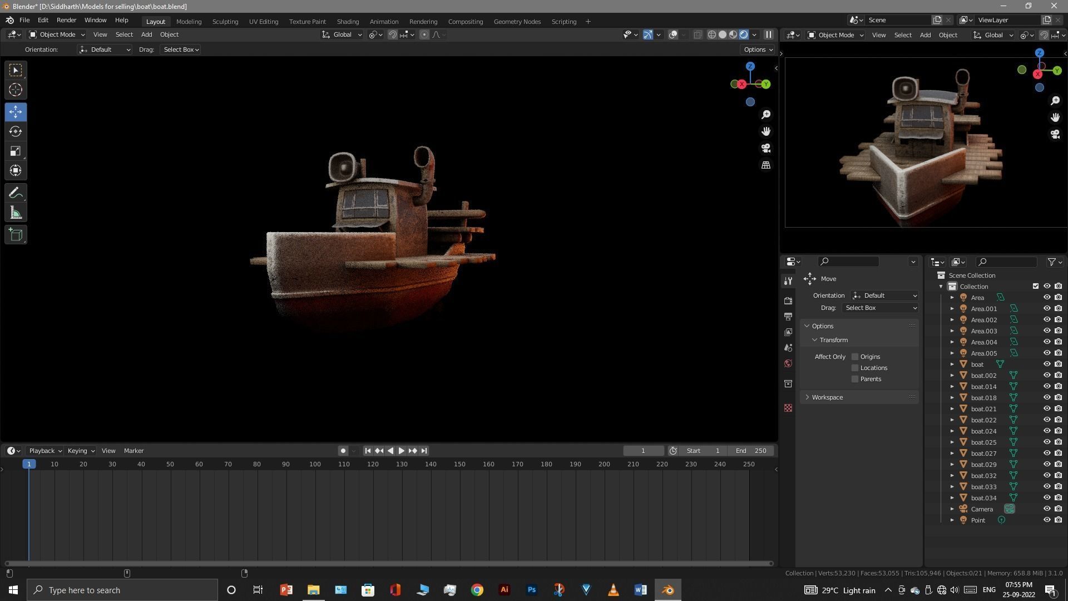The width and height of the screenshot is (1068, 601).
Task: Click the current frame number field
Action: click(x=643, y=451)
